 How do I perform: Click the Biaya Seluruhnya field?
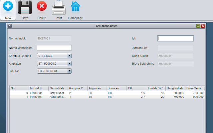tap(175, 64)
